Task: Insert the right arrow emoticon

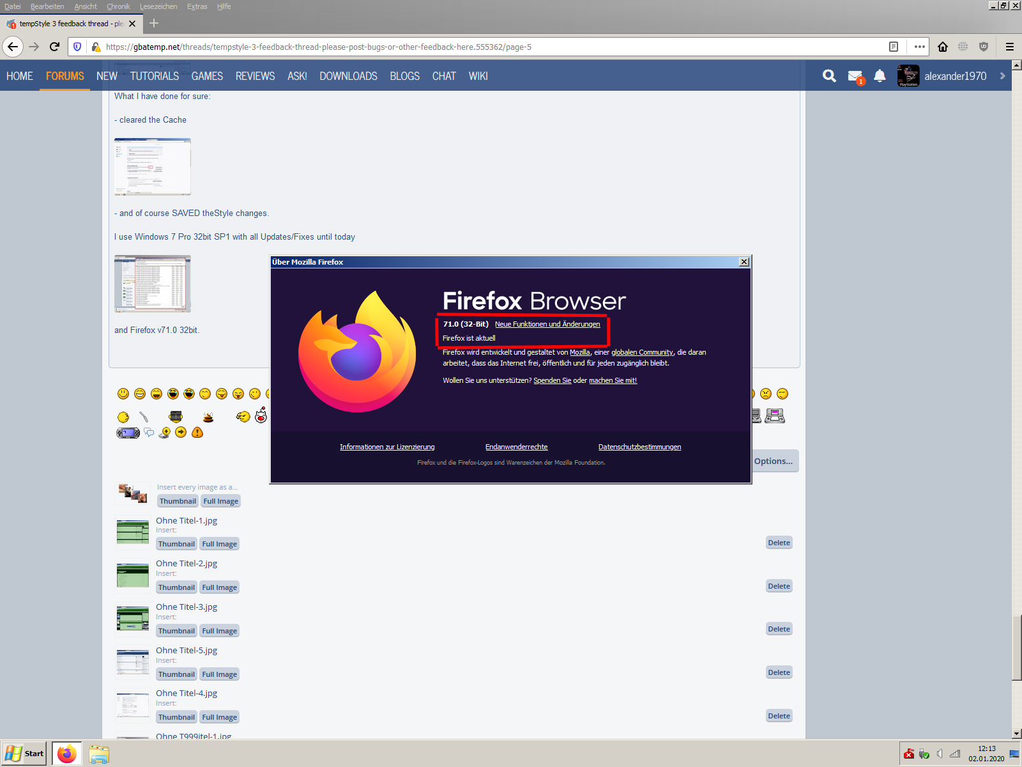Action: [181, 432]
